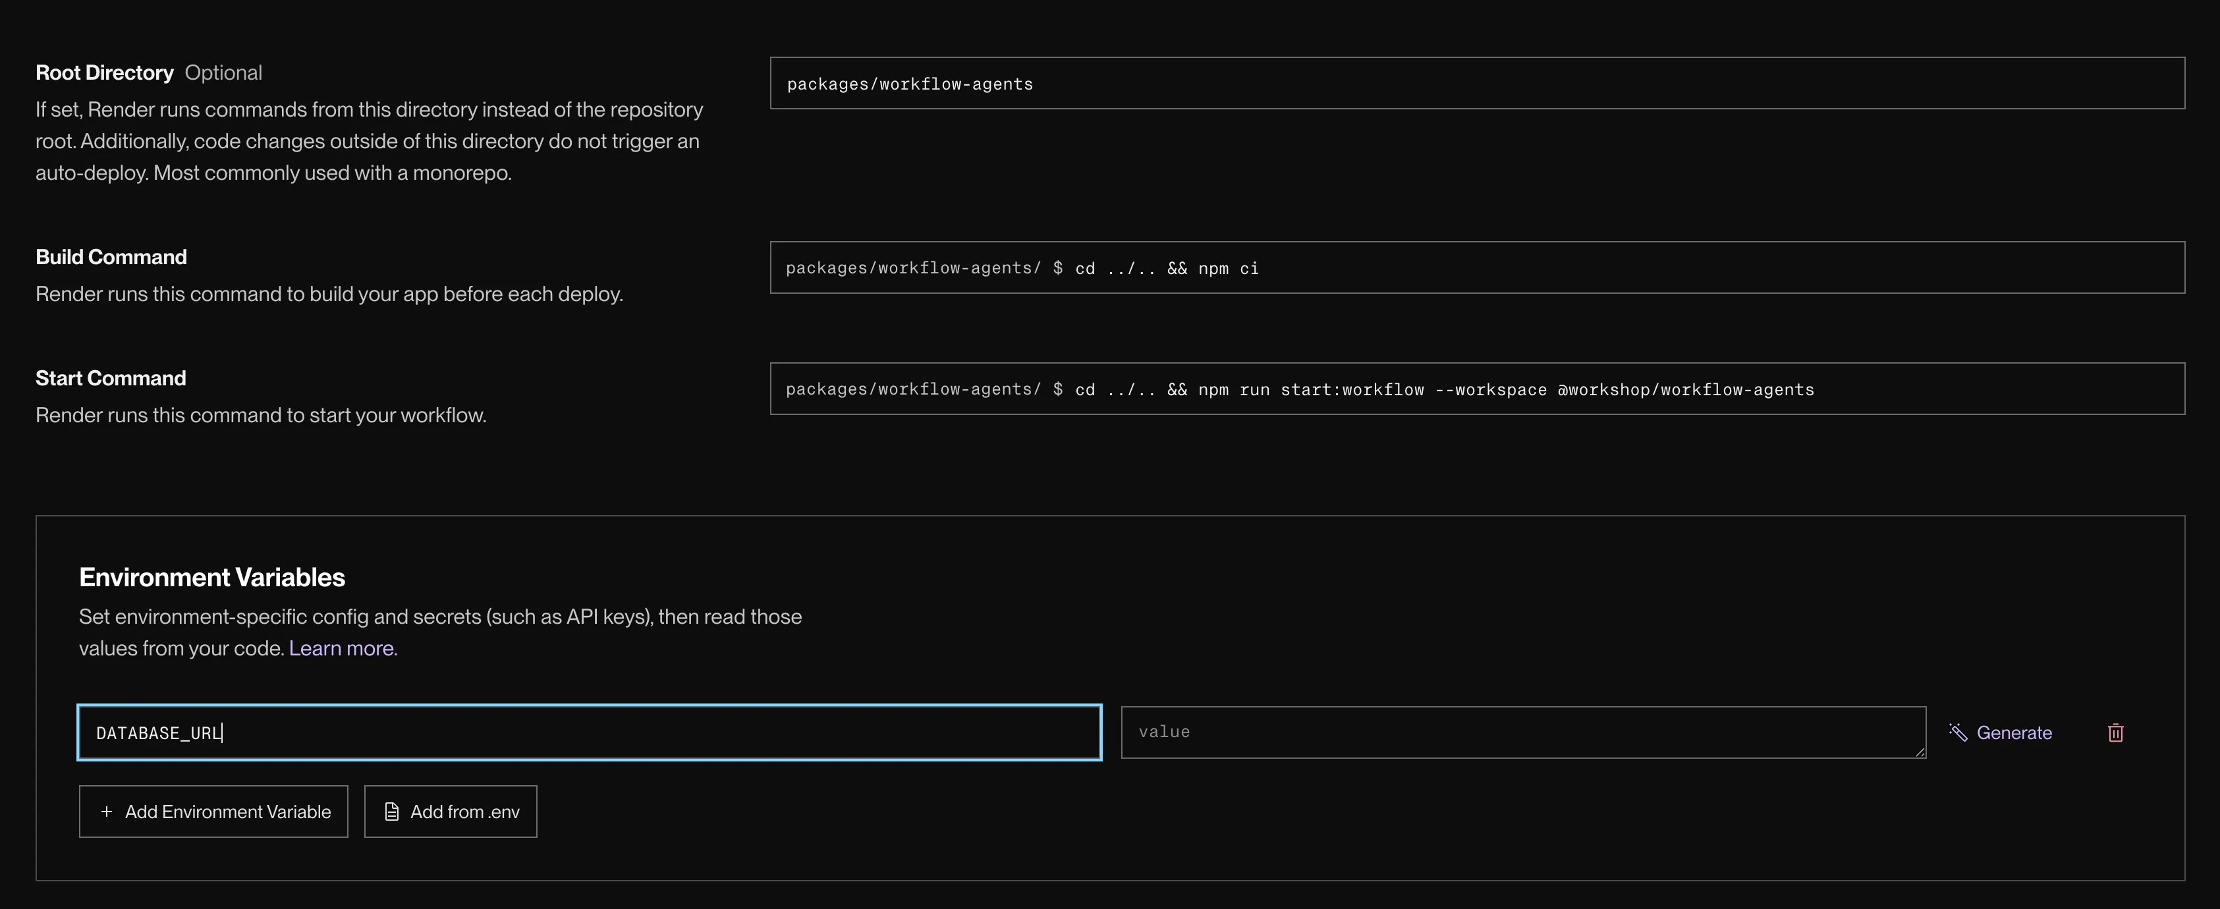Image resolution: width=2220 pixels, height=909 pixels.
Task: Click "Render runs this command to build your app" description
Action: click(x=329, y=294)
